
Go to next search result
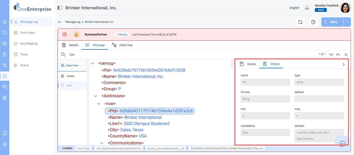coord(331,55)
